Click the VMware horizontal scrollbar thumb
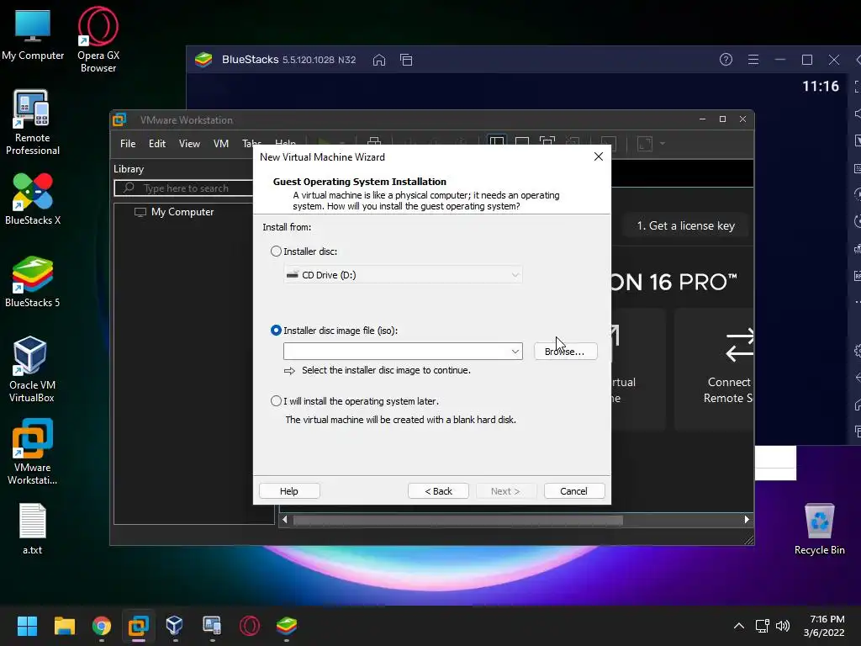This screenshot has width=861, height=646. coord(458,520)
